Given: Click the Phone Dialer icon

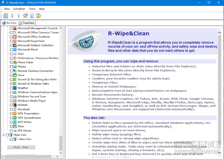Looking at the screenshot, I should pos(15,63).
